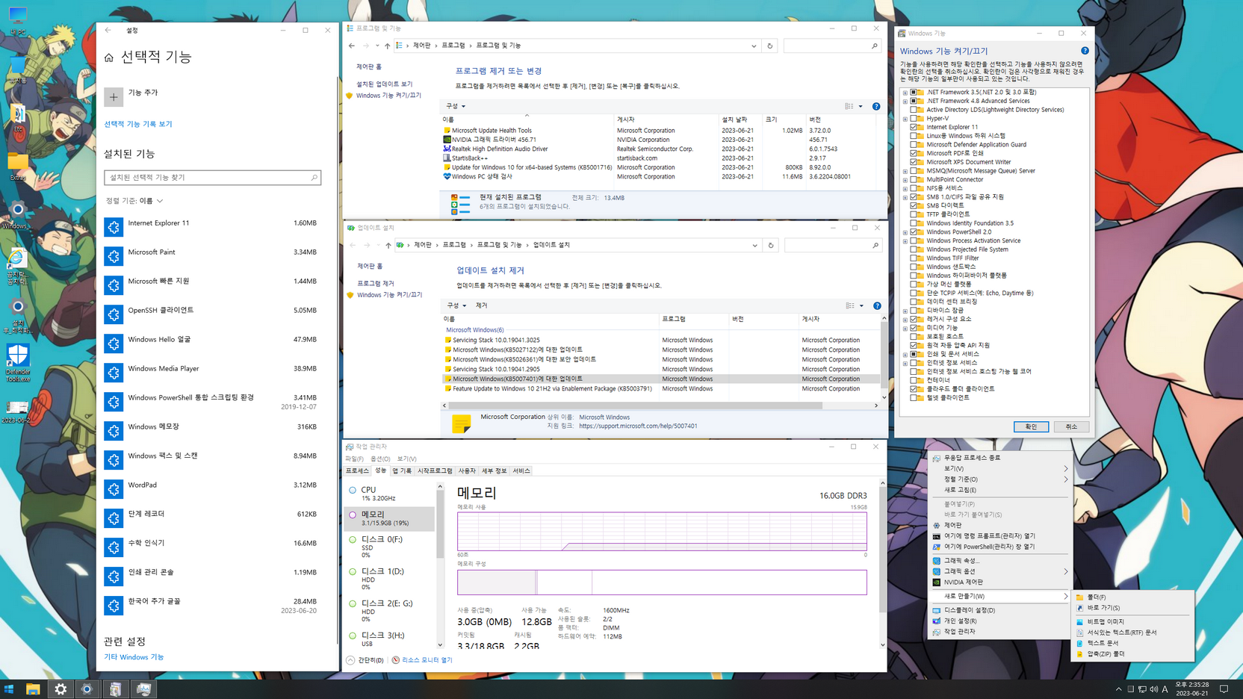The height and width of the screenshot is (699, 1243).
Task: Click the search icon in the 설치된 선택적 기능 찾기 box
Action: pos(314,178)
